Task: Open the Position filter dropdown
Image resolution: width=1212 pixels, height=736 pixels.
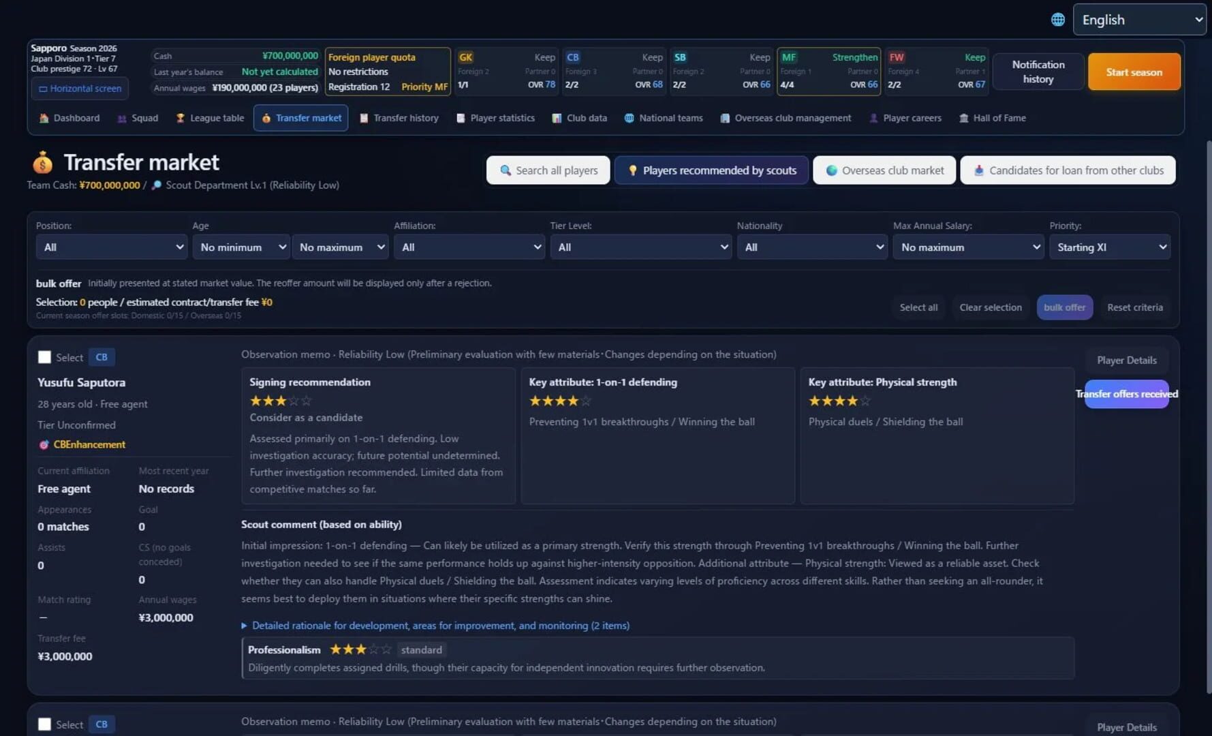Action: (x=112, y=247)
